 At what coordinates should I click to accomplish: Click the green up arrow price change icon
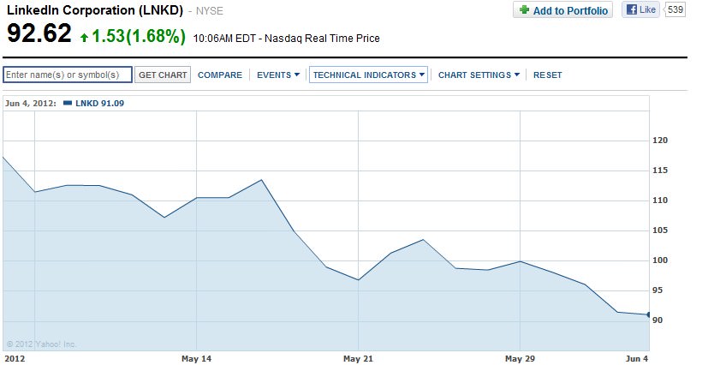[84, 38]
